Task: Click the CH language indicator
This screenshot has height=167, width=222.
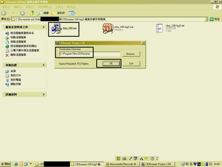Action: coord(118,158)
